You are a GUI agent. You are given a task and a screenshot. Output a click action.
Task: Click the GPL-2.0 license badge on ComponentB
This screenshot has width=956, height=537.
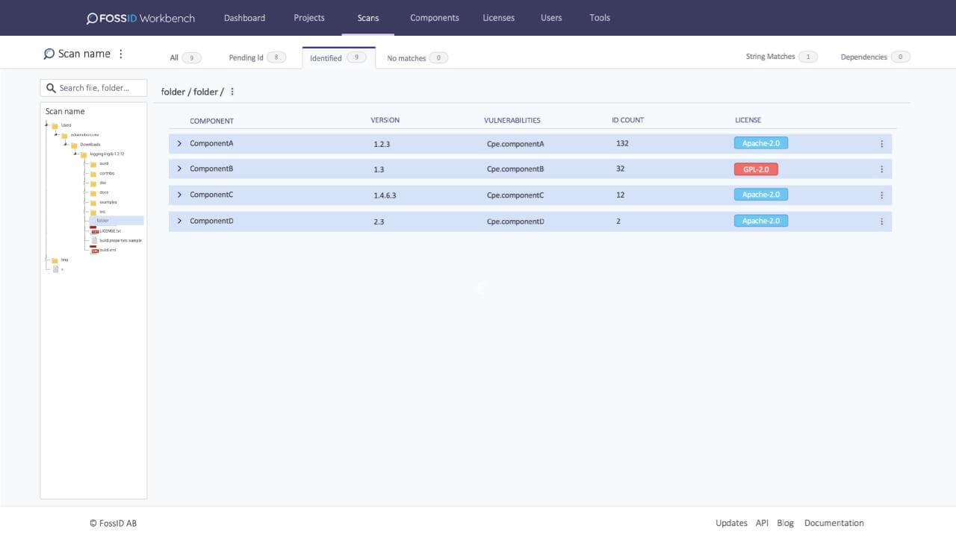tap(756, 169)
